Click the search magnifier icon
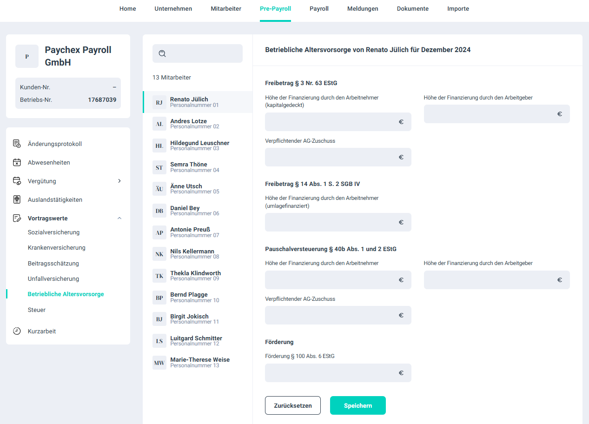This screenshot has width=589, height=424. coord(162,53)
